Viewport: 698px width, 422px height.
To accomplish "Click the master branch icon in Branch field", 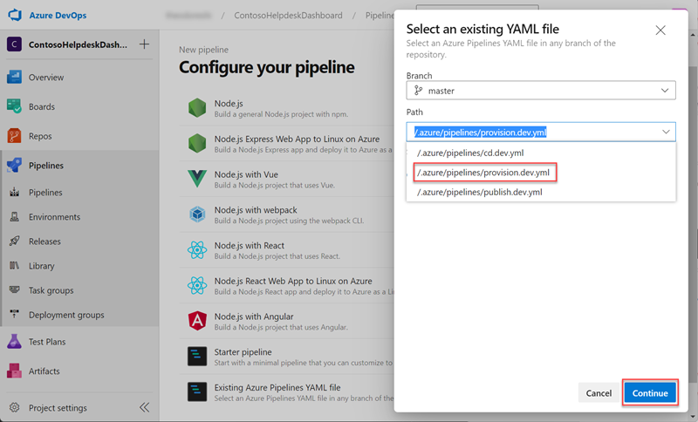I will point(418,91).
